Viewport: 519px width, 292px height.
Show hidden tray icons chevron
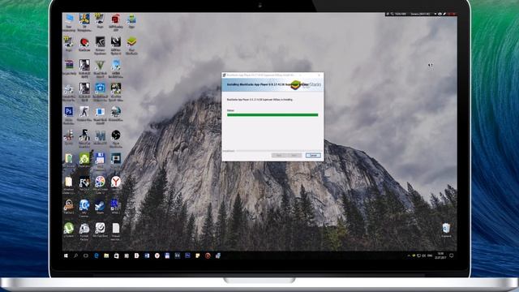coord(409,255)
